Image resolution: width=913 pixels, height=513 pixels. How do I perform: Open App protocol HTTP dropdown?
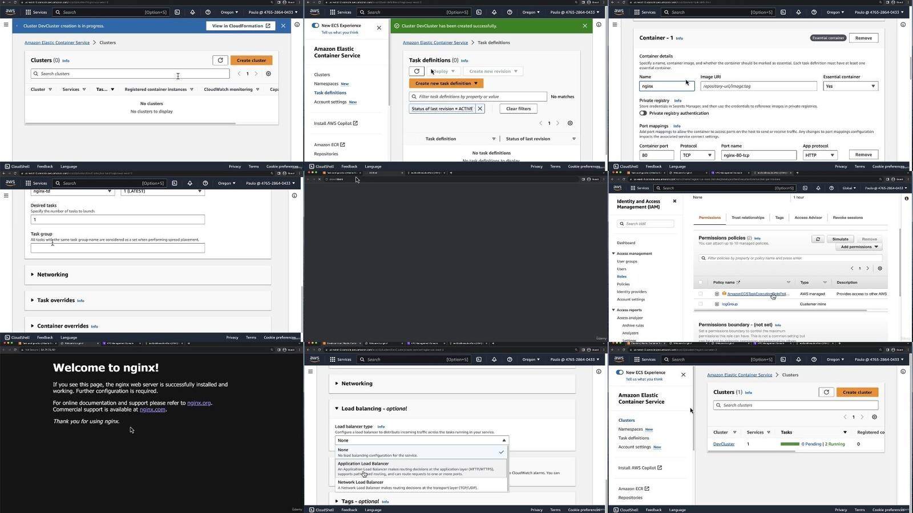[820, 155]
